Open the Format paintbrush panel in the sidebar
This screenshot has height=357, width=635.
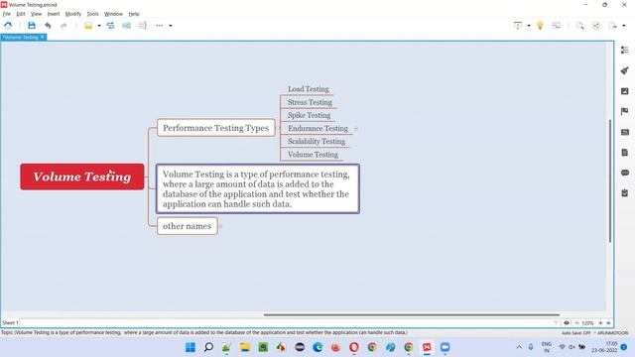[x=624, y=70]
